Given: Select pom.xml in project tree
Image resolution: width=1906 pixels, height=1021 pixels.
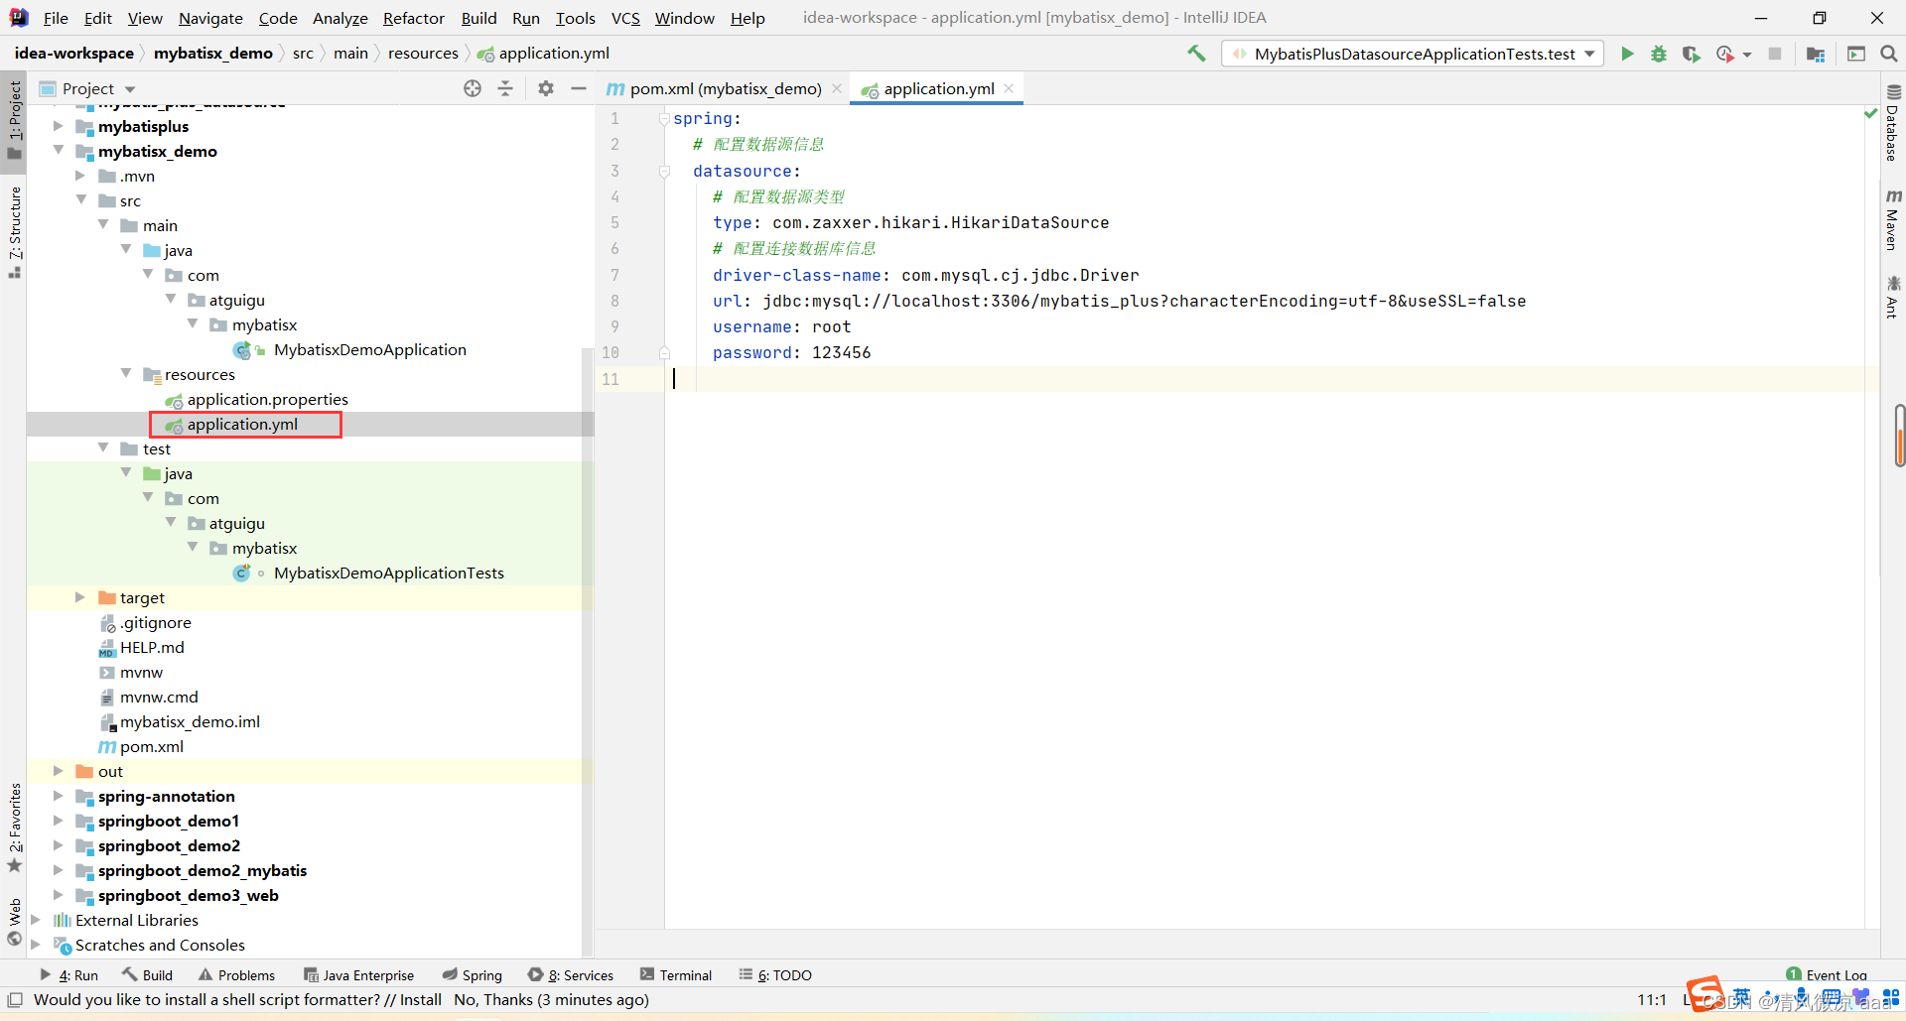Looking at the screenshot, I should pos(151,746).
